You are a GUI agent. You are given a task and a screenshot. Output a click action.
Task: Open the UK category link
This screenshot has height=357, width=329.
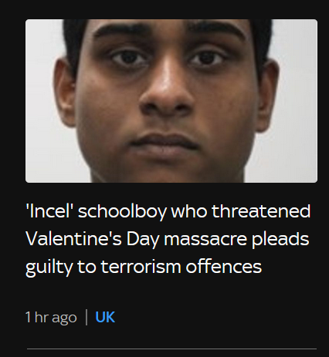tap(105, 317)
